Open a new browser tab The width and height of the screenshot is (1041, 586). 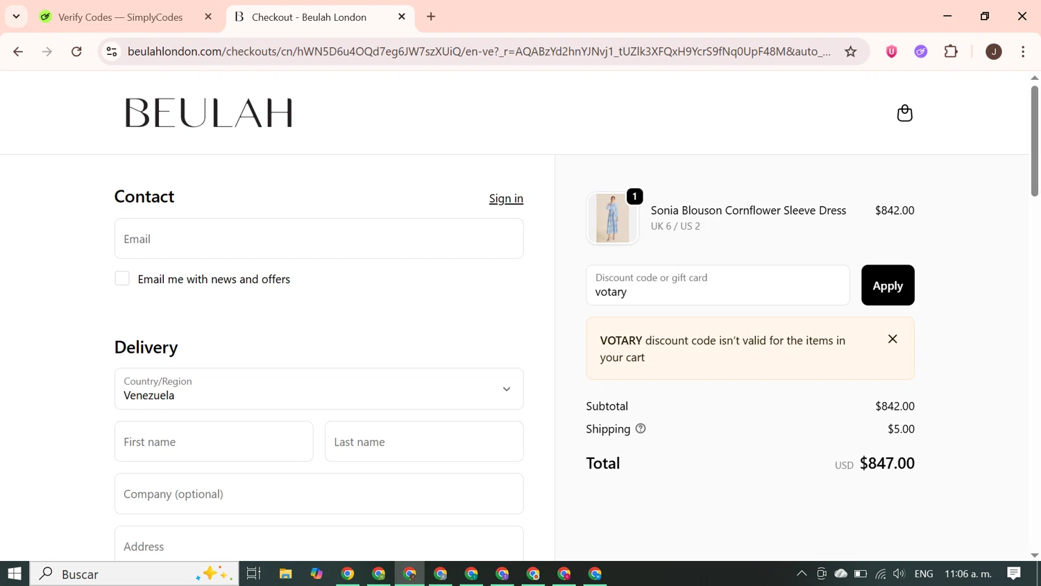(x=431, y=17)
